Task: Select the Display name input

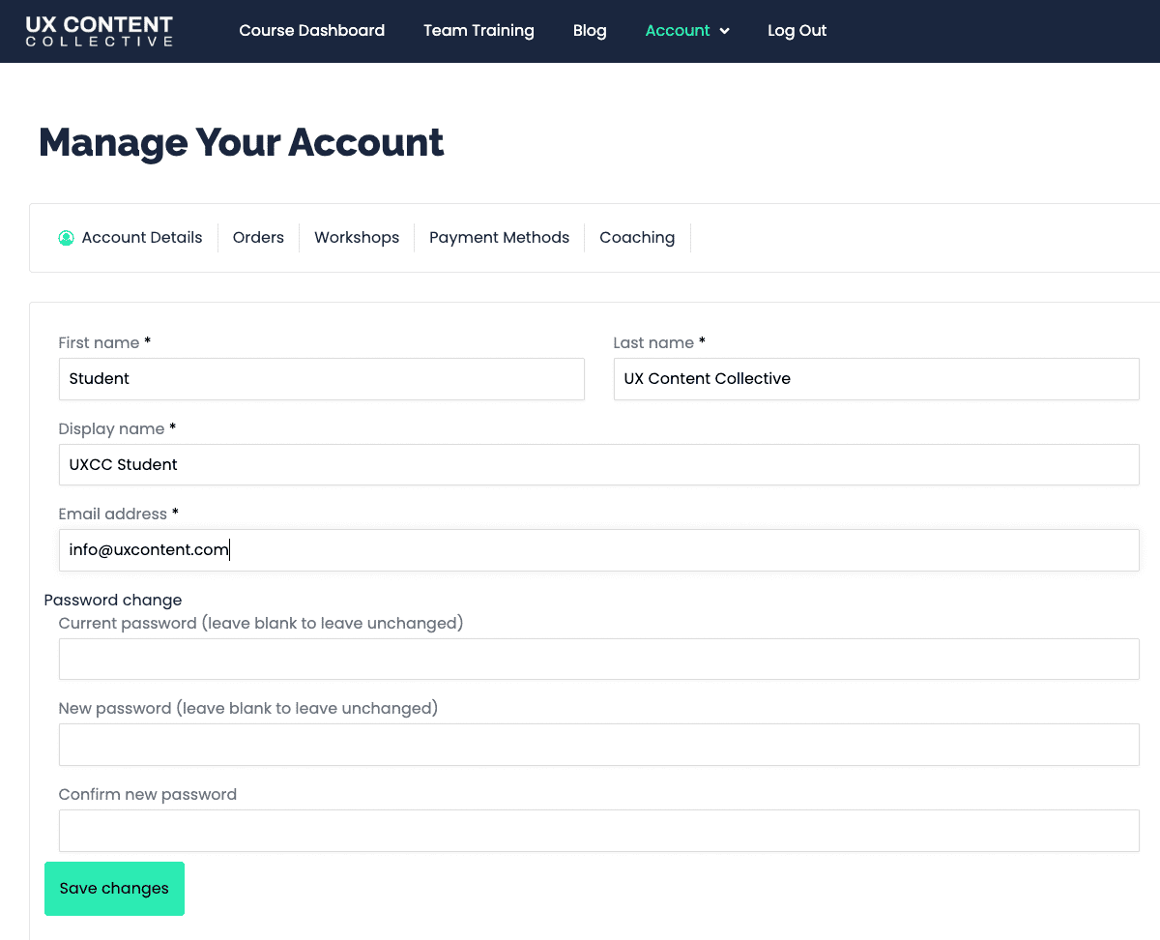Action: (x=598, y=465)
